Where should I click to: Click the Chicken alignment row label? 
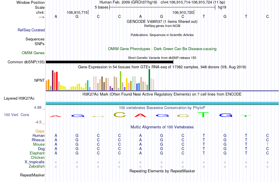(38, 158)
